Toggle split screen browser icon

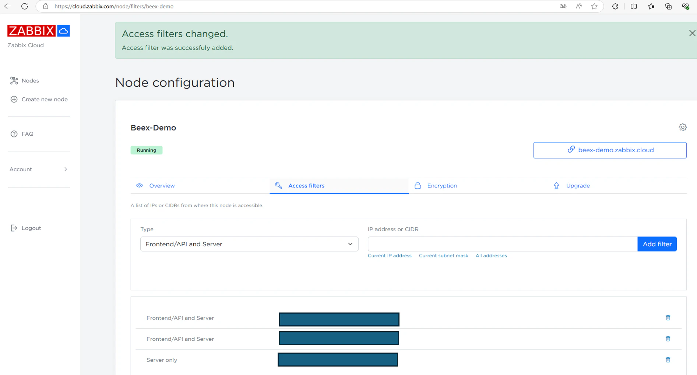(x=634, y=6)
